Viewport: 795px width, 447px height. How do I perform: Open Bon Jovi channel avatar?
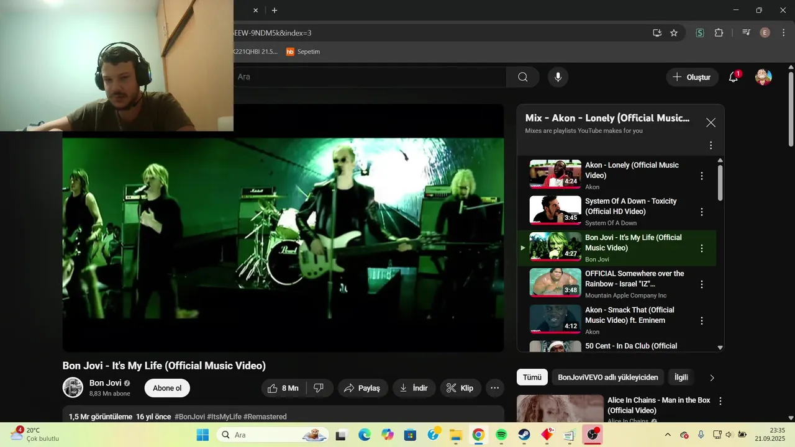[73, 387]
